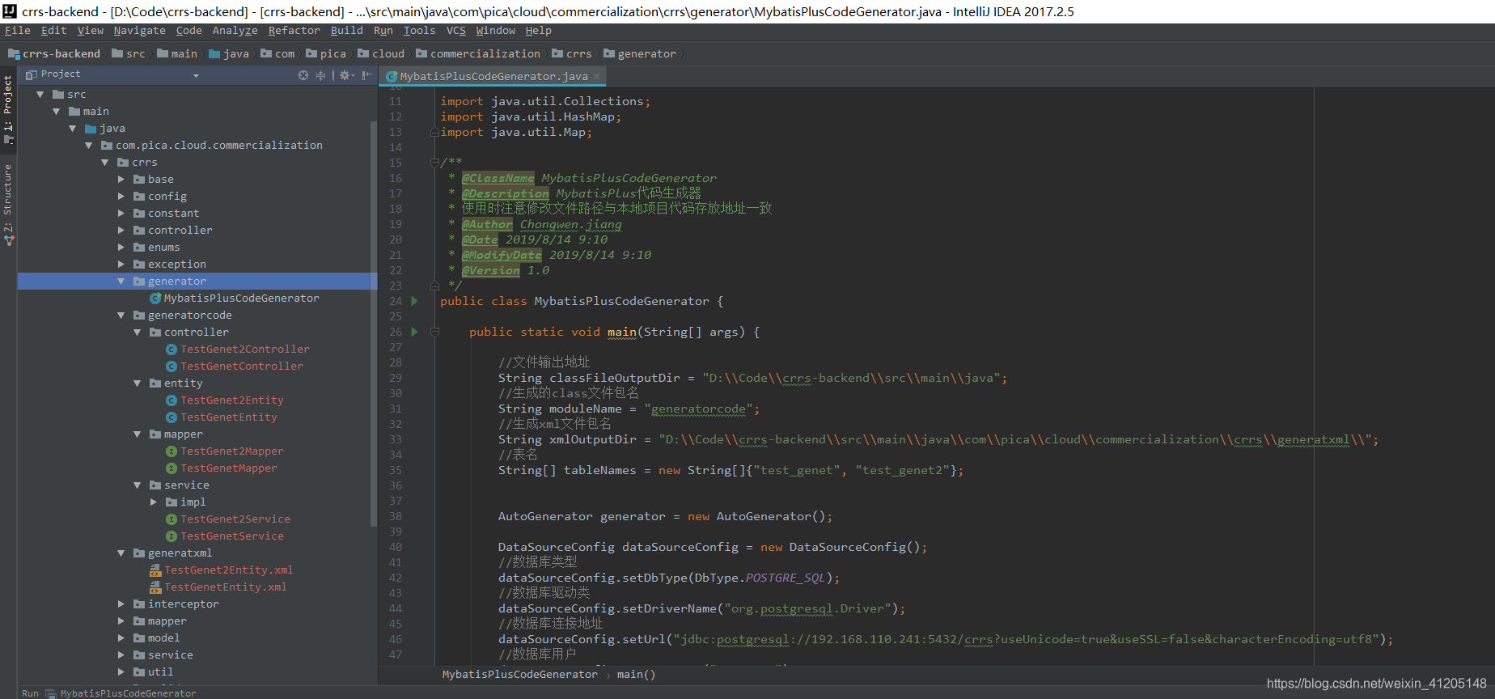Image resolution: width=1495 pixels, height=699 pixels.
Task: Run class MybatisPlusCodeGenerator via gutter arrow
Action: 414,301
